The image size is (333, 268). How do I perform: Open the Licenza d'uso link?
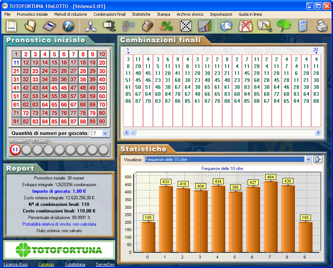[15, 264]
